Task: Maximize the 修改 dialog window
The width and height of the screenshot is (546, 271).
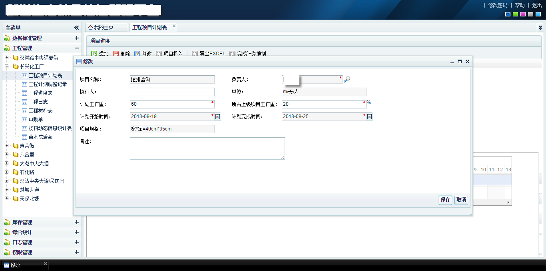Action: [460, 62]
